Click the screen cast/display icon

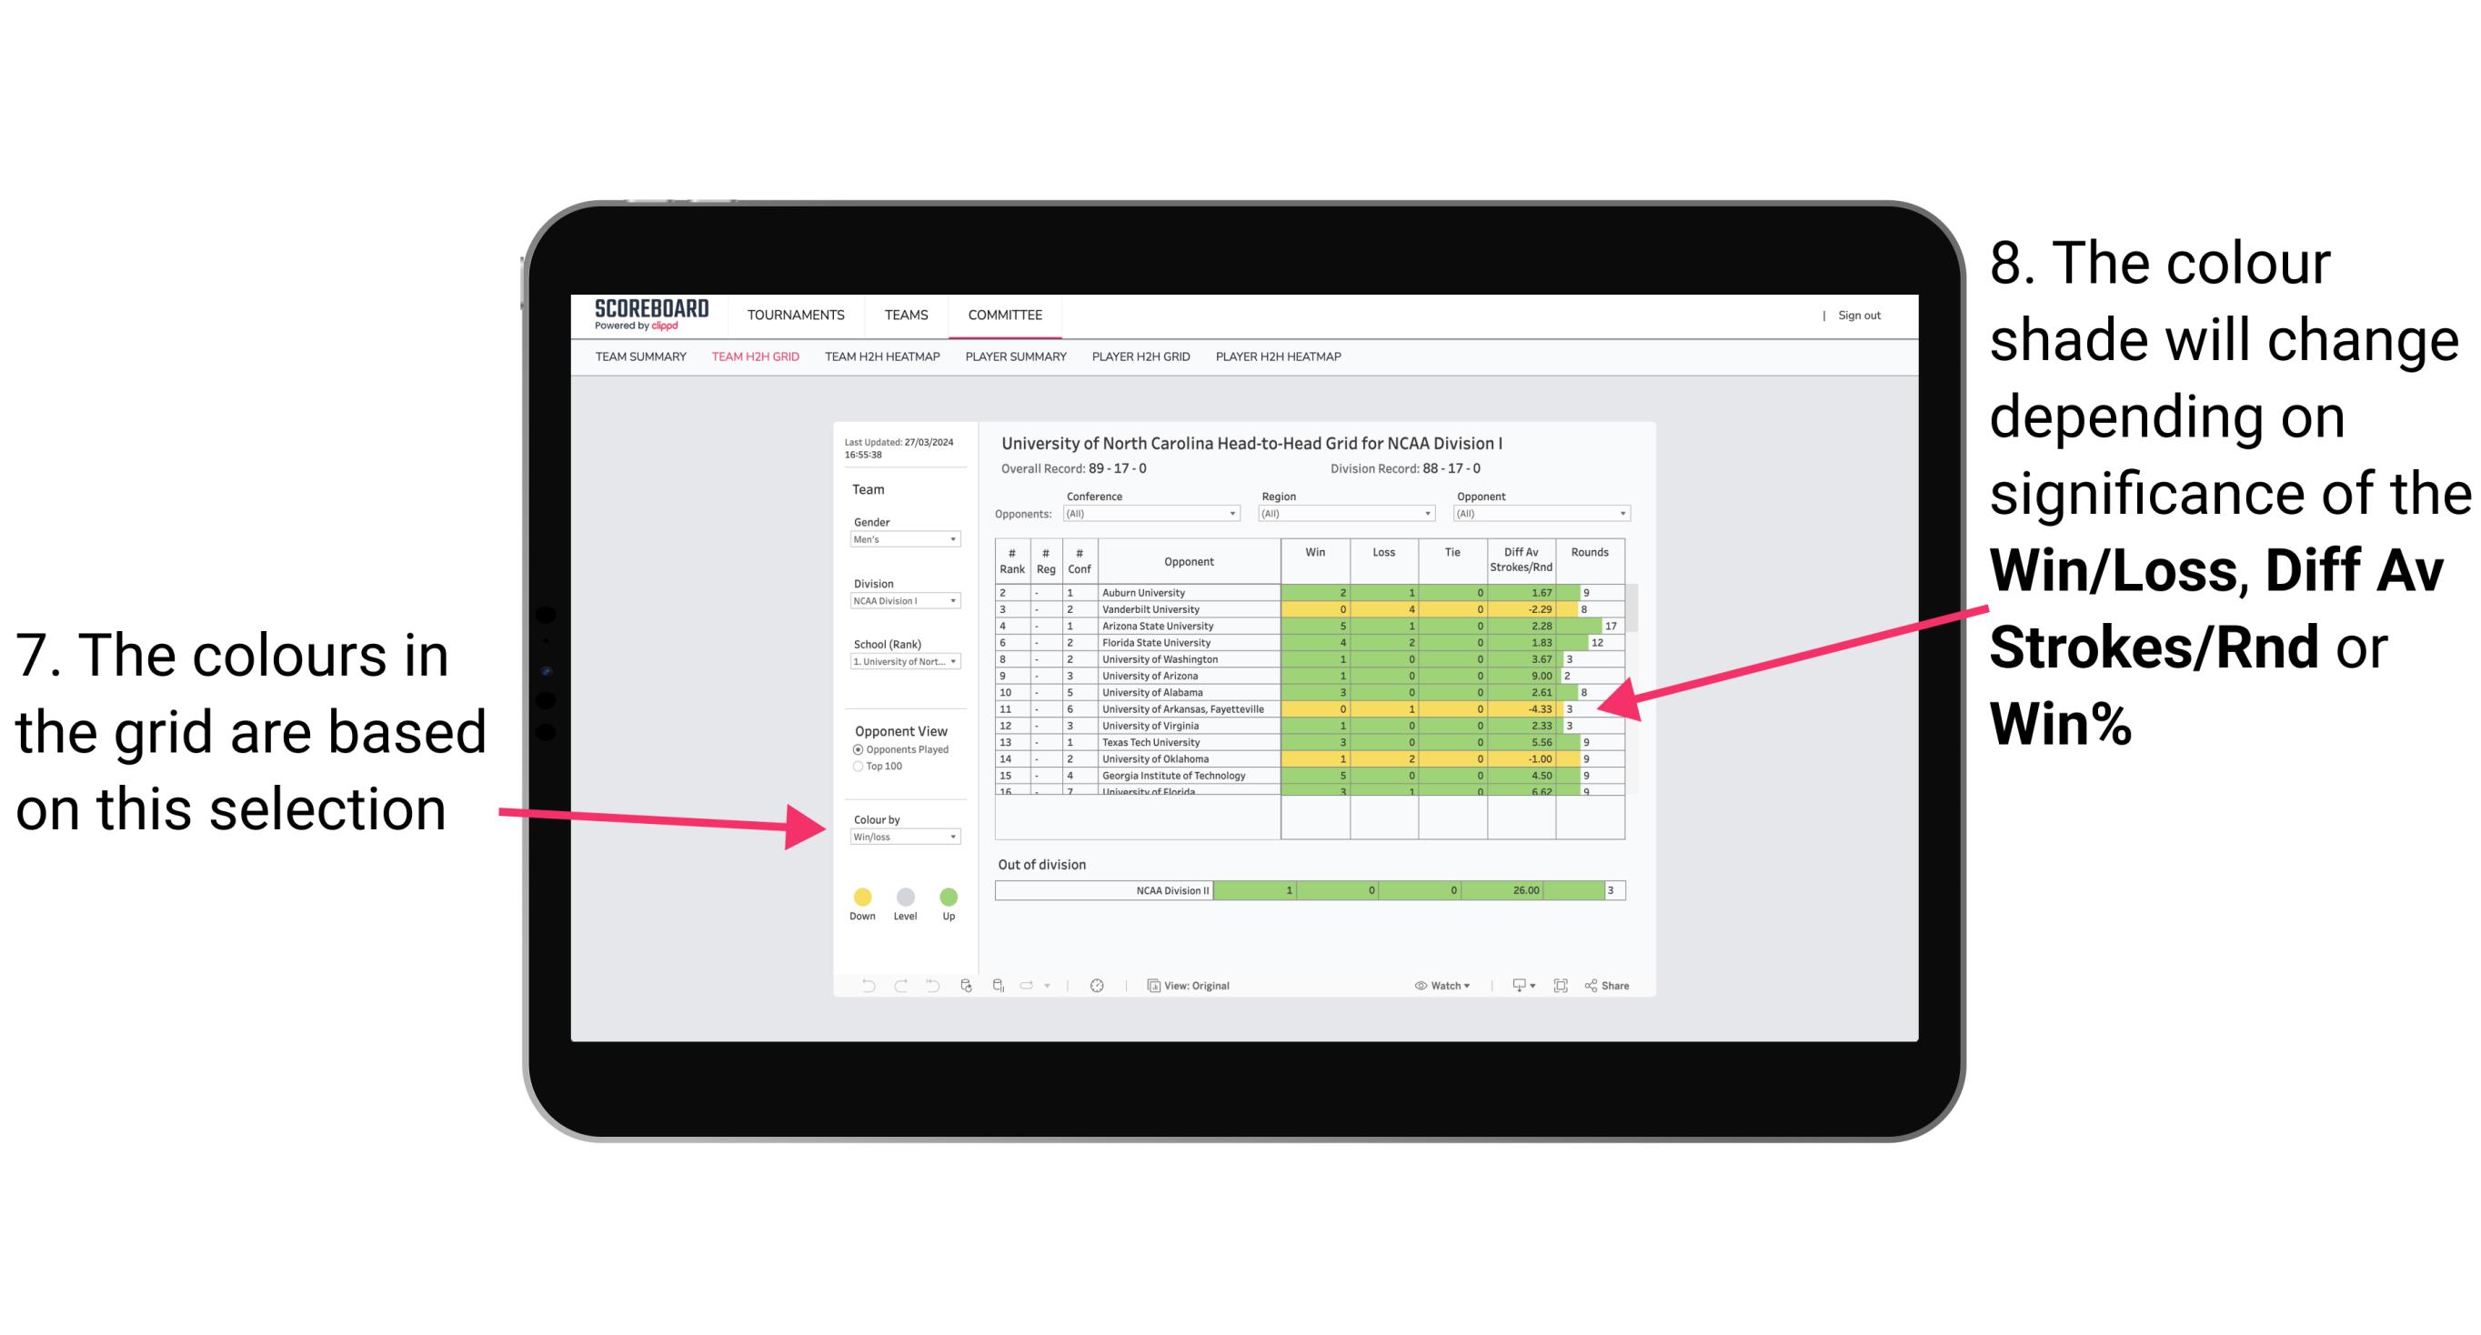tap(1514, 987)
